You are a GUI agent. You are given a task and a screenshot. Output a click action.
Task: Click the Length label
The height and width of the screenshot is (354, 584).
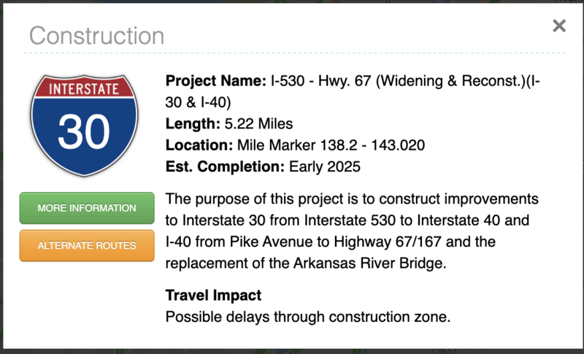(192, 124)
